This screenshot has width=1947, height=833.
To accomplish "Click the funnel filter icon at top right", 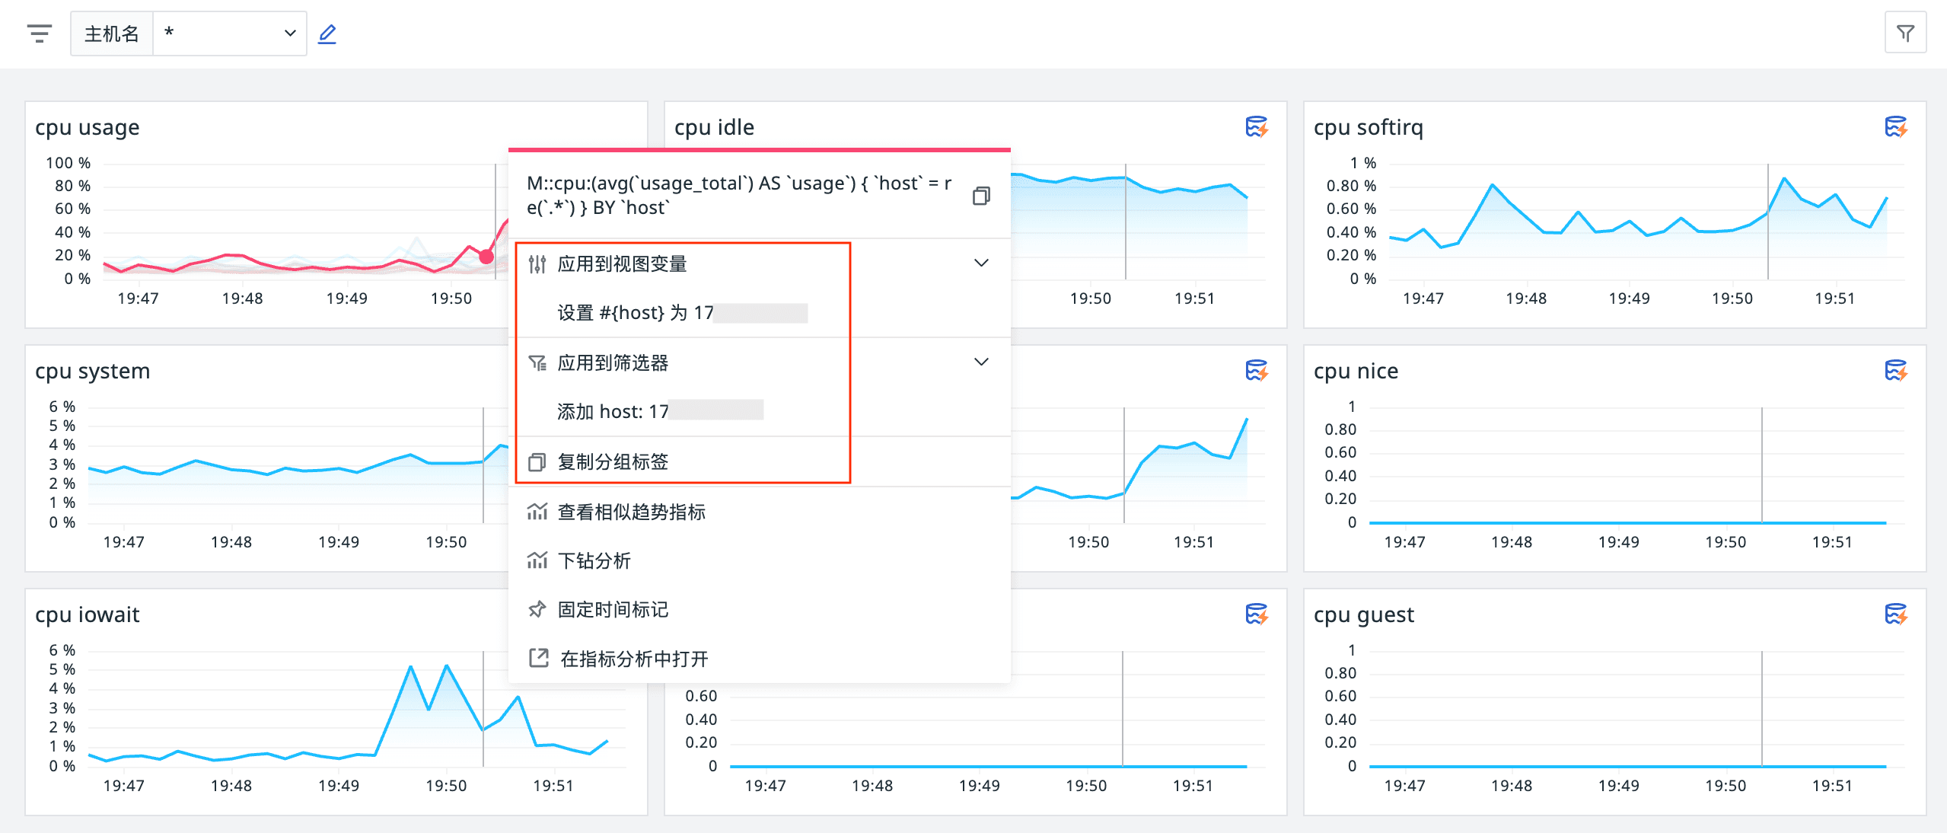I will 1905,34.
